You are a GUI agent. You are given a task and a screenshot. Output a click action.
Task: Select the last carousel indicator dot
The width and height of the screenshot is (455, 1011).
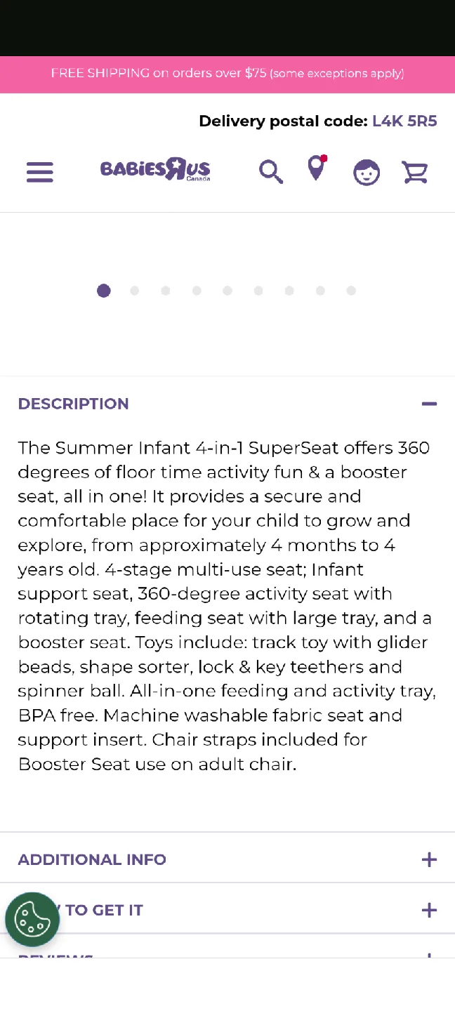tap(351, 290)
